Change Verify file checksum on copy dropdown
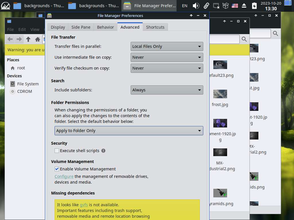 [167, 68]
